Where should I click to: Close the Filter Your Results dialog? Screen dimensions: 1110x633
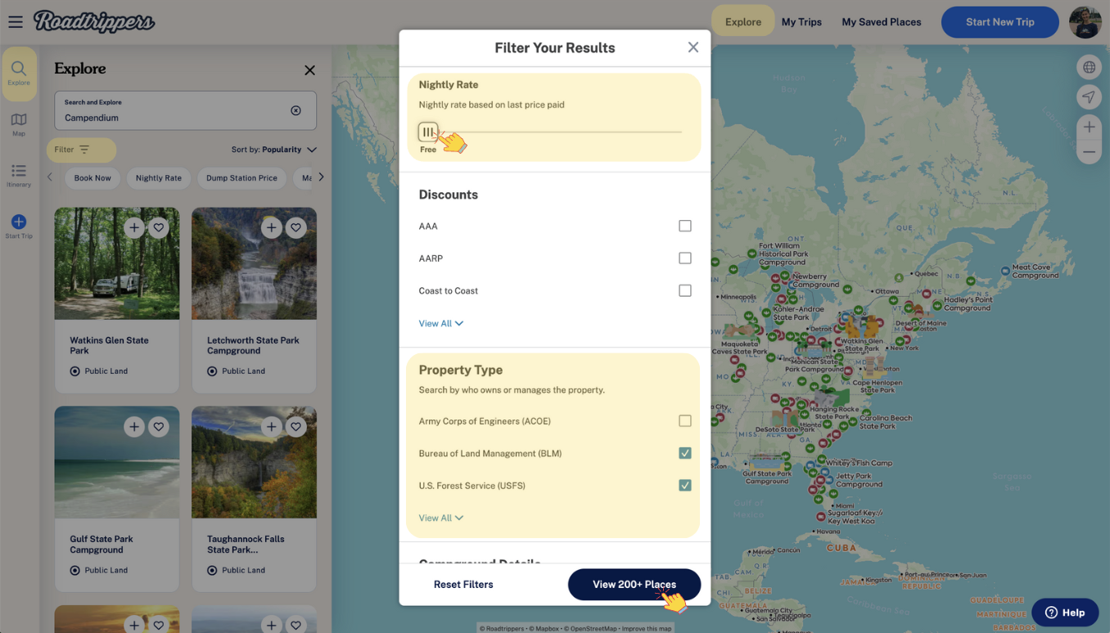(x=693, y=47)
